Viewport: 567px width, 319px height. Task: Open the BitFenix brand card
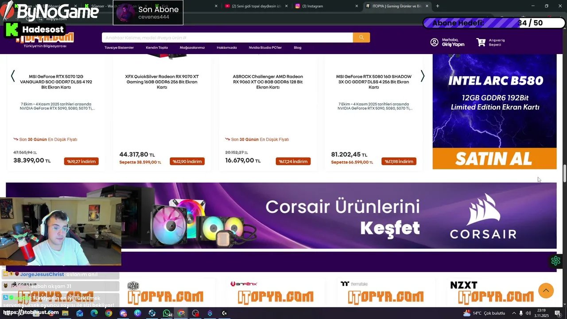pyautogui.click(x=276, y=293)
